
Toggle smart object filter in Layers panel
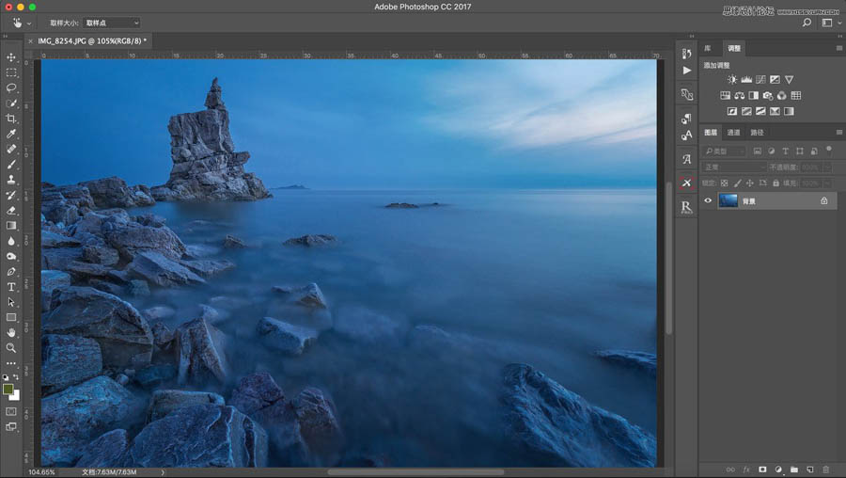814,151
